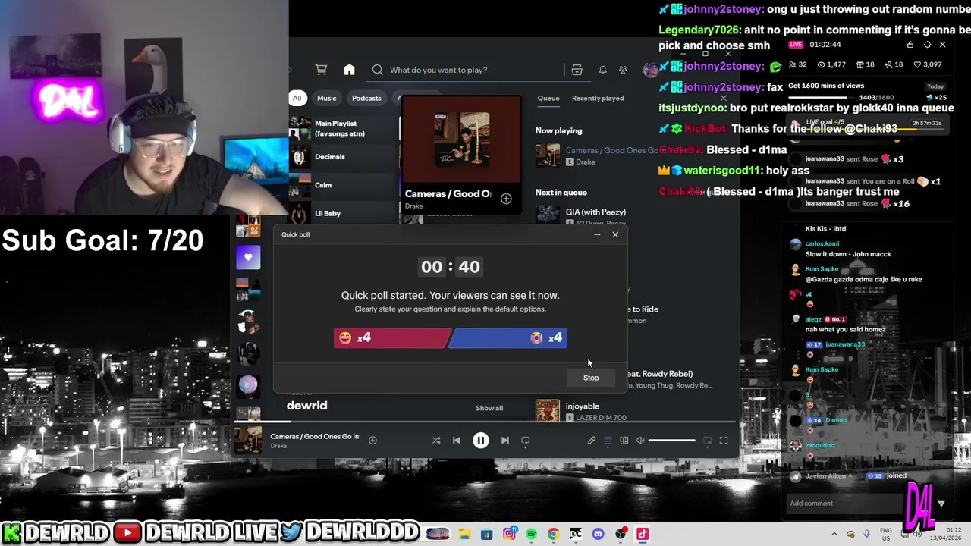The width and height of the screenshot is (971, 546).
Task: Open settings gear in the LIVE panel
Action: [927, 45]
